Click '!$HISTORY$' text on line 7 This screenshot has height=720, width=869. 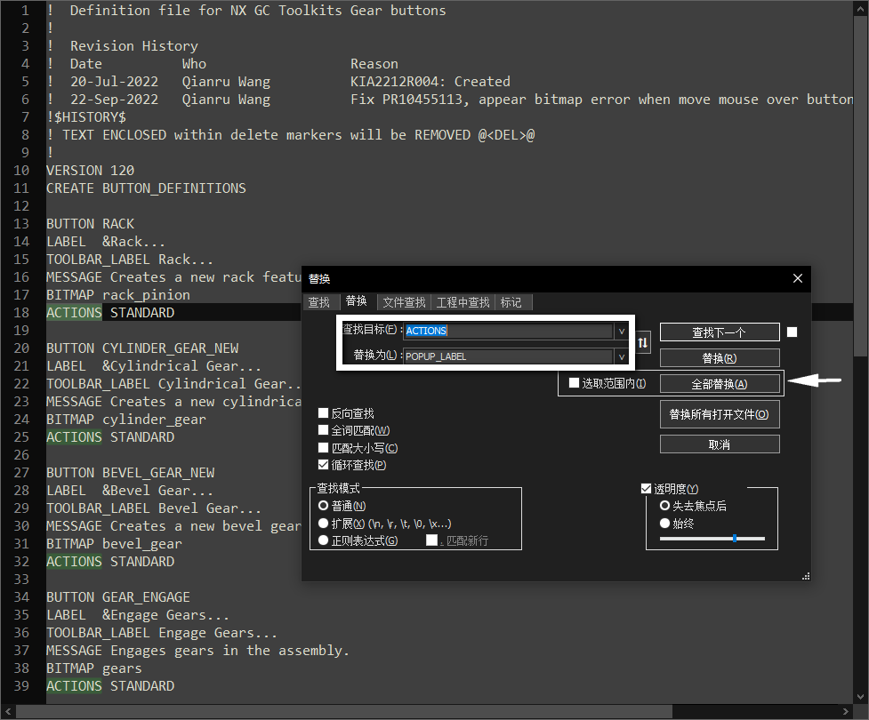[86, 116]
